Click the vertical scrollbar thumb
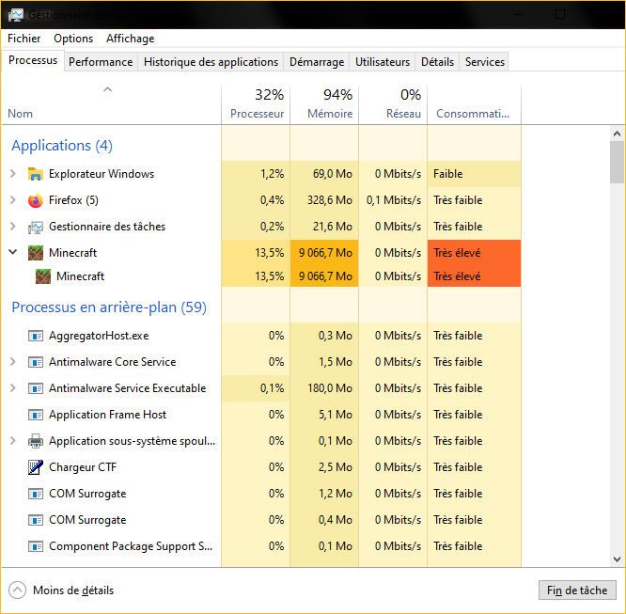This screenshot has height=614, width=626. coord(617,162)
